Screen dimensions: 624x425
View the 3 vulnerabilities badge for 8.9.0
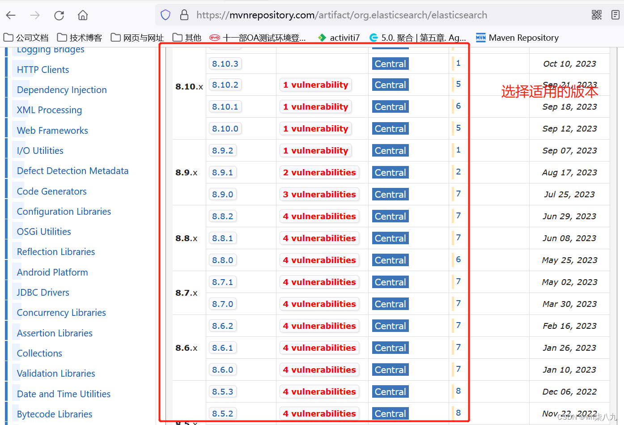319,194
